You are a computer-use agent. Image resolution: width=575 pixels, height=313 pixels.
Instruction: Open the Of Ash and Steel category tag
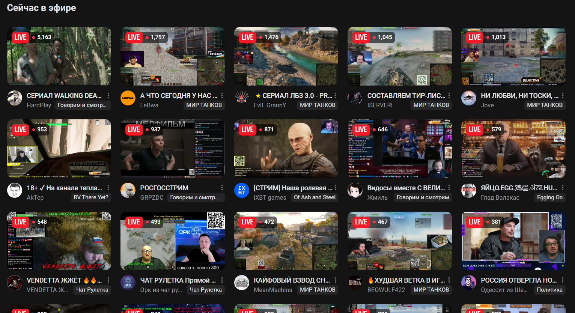pyautogui.click(x=315, y=197)
